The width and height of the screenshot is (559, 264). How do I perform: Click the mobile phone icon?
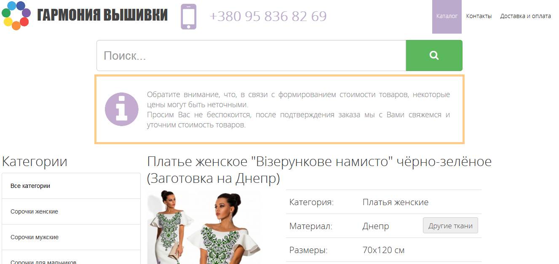click(189, 16)
